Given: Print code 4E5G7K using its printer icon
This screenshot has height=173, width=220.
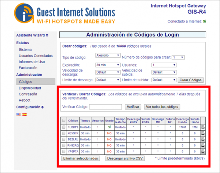Looking at the screenshot, I should pyautogui.click(x=203, y=133).
